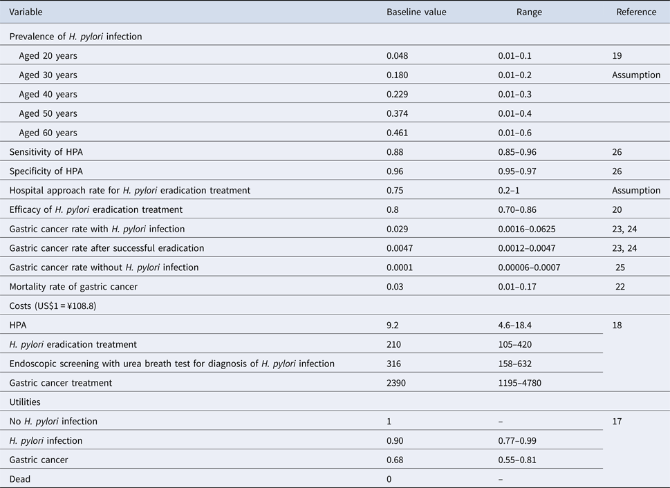Screen dimensions: 670x488
Task: Click the "Range" column header
Action: point(529,12)
